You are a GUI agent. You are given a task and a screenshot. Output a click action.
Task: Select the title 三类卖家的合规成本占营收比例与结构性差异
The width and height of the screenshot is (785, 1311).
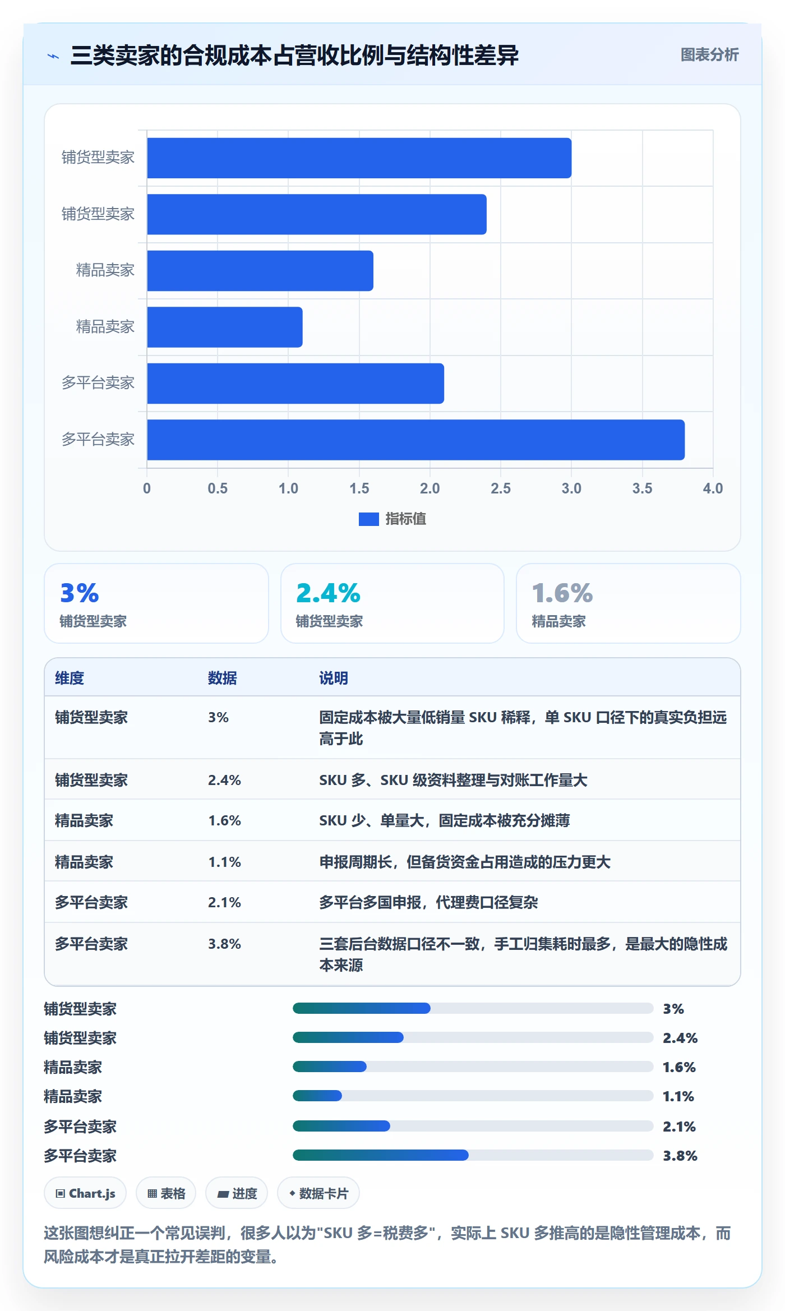point(294,56)
